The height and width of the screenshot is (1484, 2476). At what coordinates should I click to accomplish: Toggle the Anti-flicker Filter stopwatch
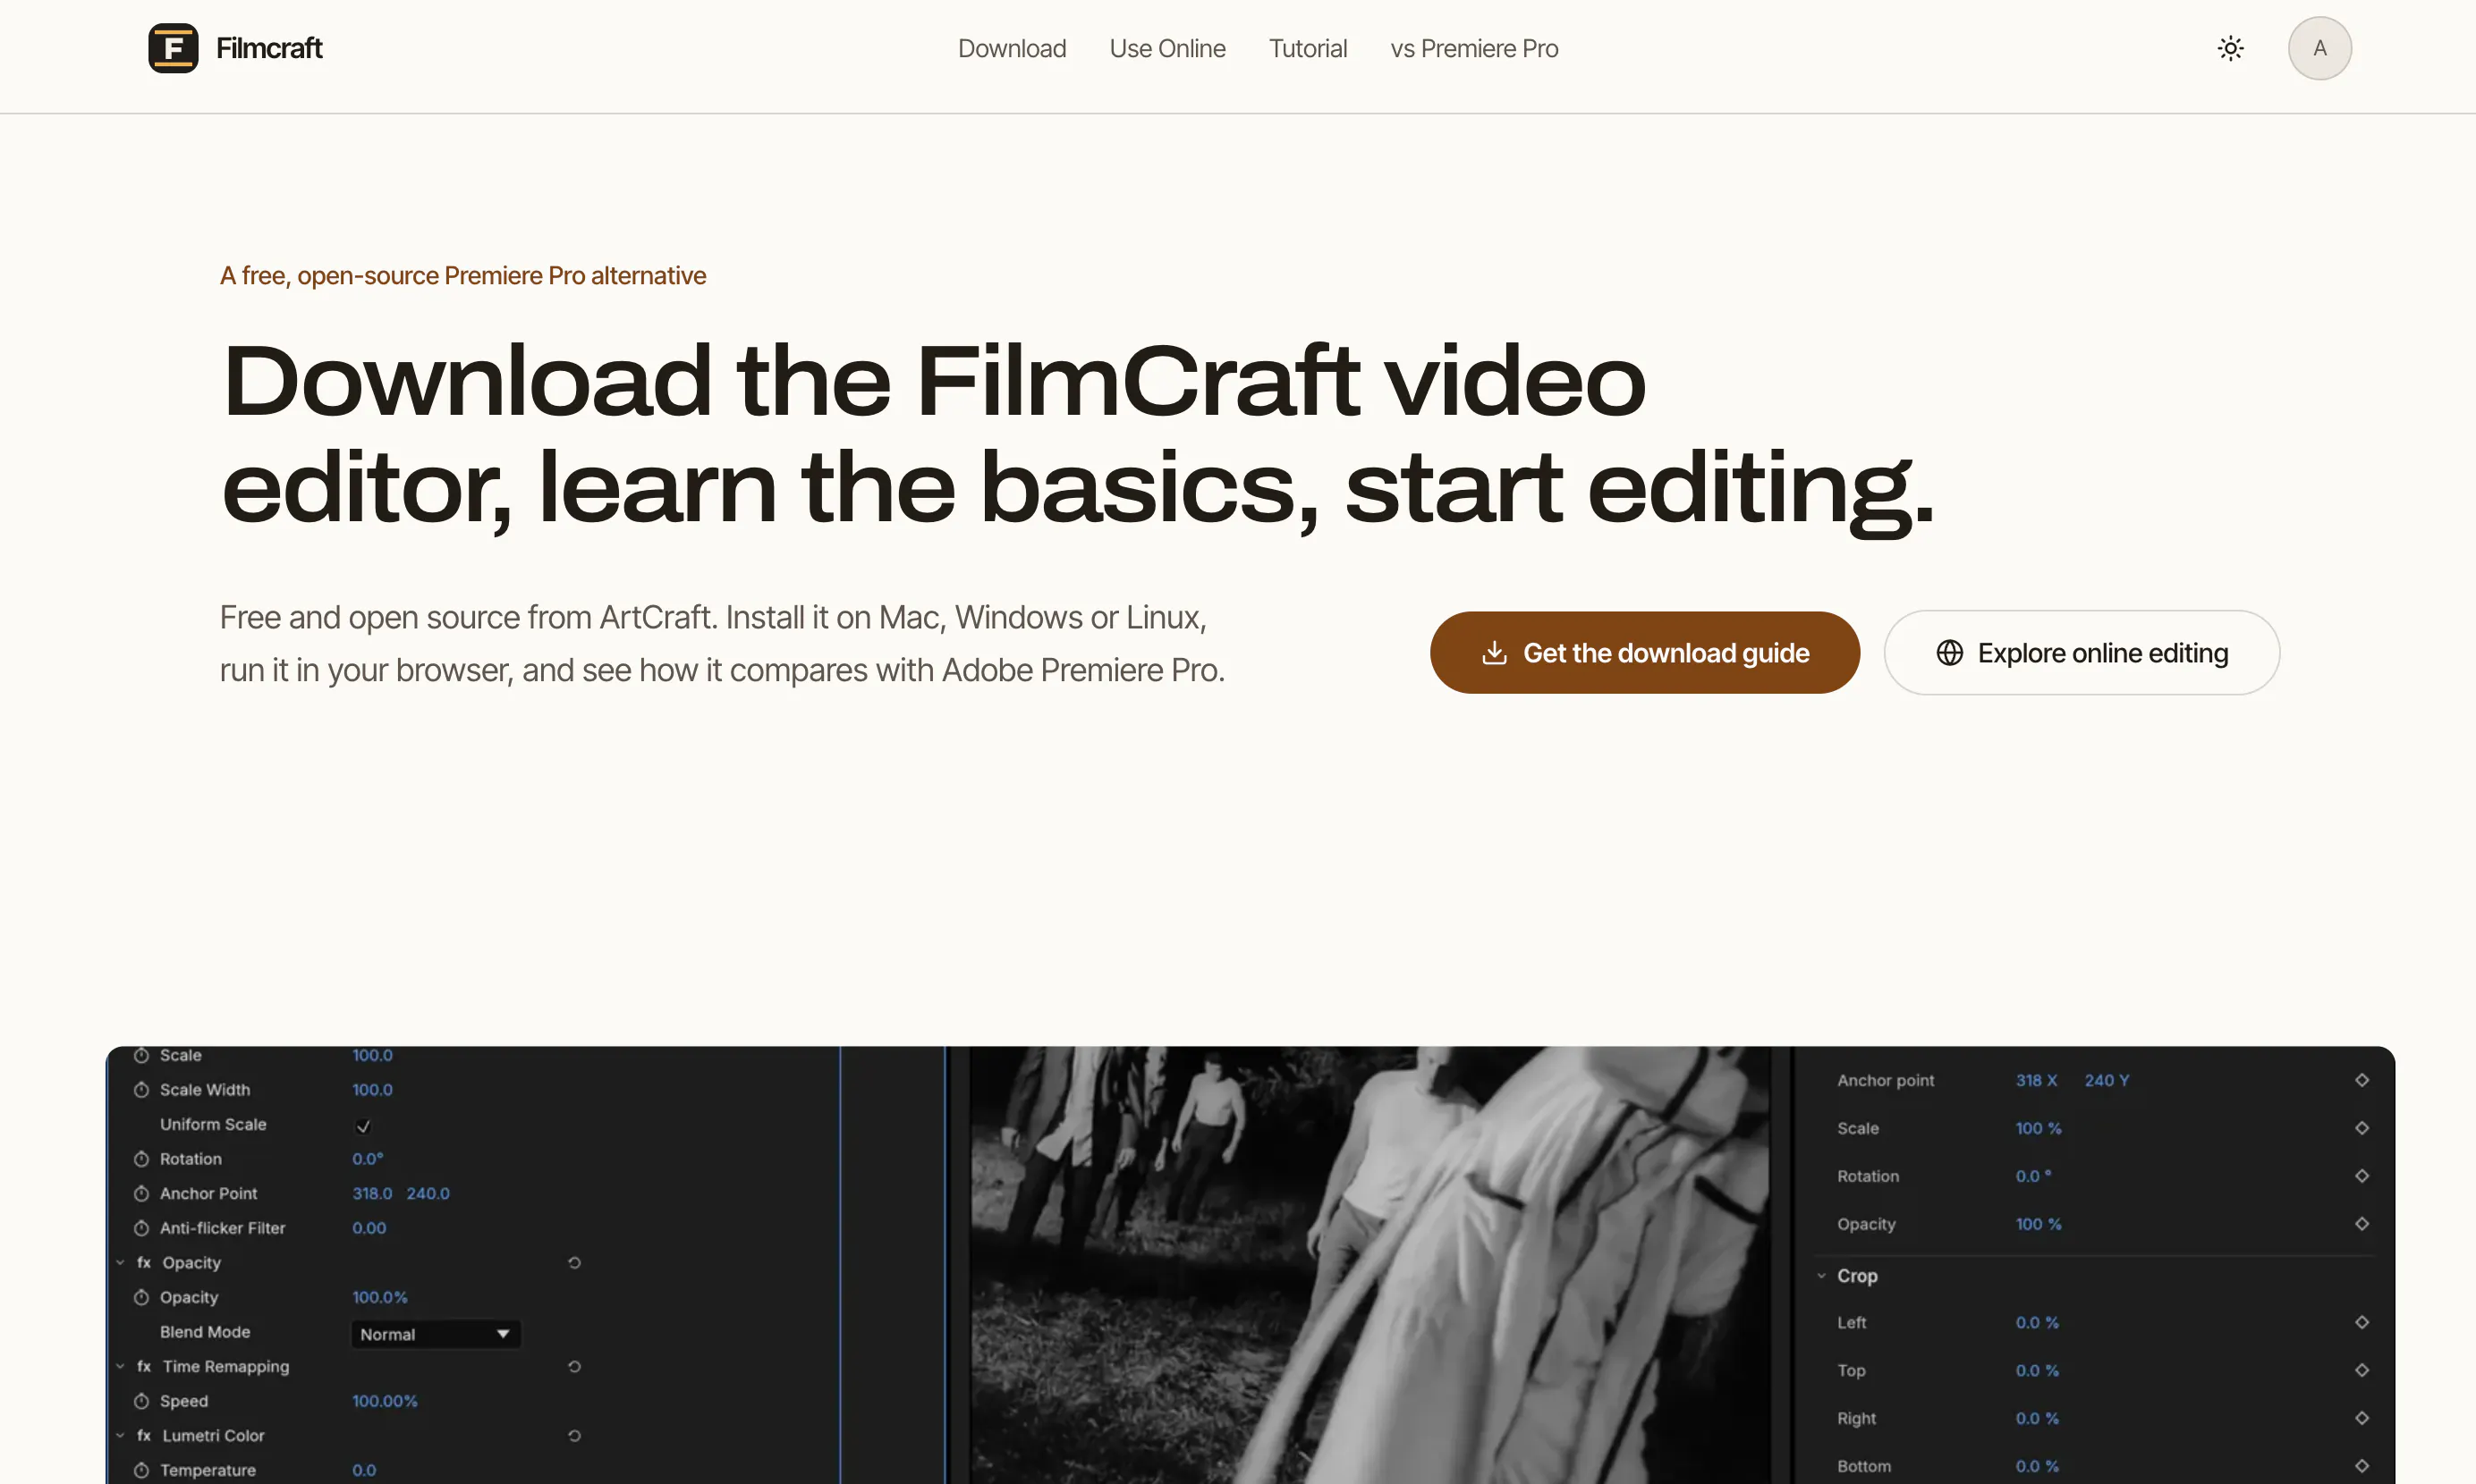click(141, 1227)
